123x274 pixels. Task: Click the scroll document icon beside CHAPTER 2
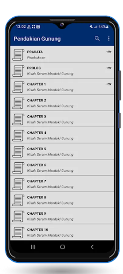[x=18, y=103]
